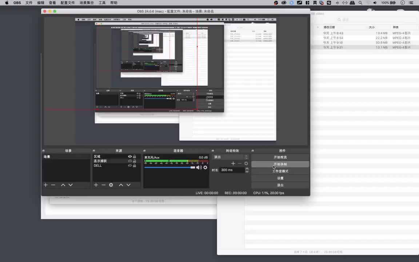Screen dimensions: 419x262
Task: Click the 开始录制 button
Action: 280,164
